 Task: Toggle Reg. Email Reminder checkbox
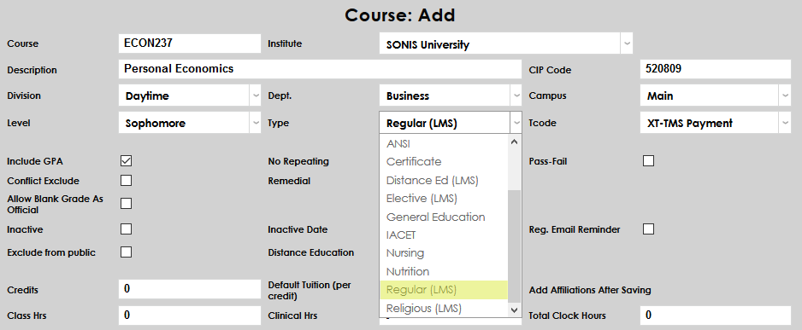(x=649, y=229)
